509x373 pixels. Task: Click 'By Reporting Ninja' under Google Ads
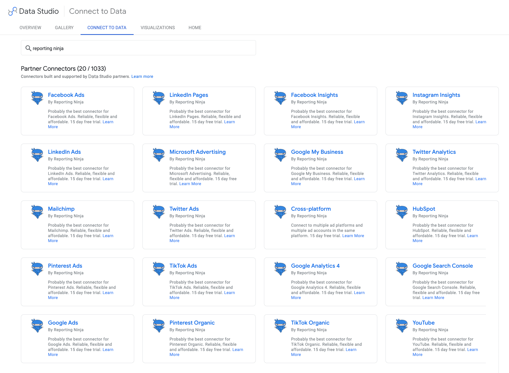coord(66,330)
